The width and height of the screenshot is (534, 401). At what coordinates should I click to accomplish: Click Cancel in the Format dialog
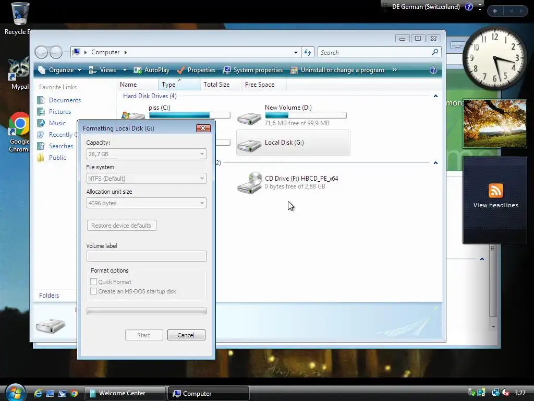(186, 335)
